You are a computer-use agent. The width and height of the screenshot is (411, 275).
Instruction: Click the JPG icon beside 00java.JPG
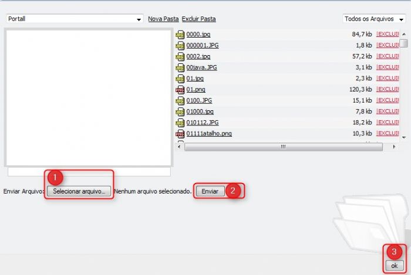[x=180, y=67]
